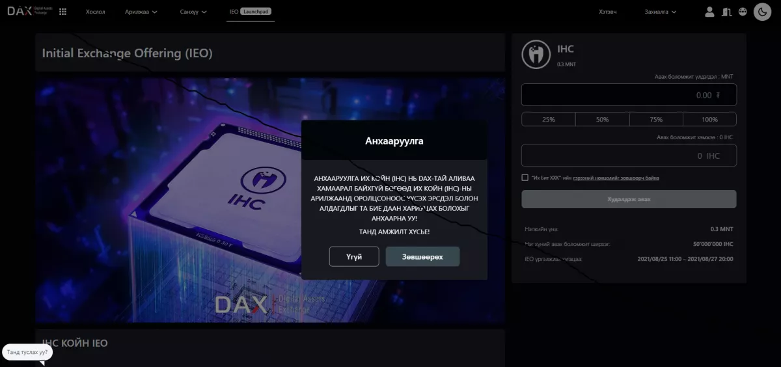The image size is (781, 367).
Task: Click the 'Анхааруулга' dialog title
Action: coord(394,140)
